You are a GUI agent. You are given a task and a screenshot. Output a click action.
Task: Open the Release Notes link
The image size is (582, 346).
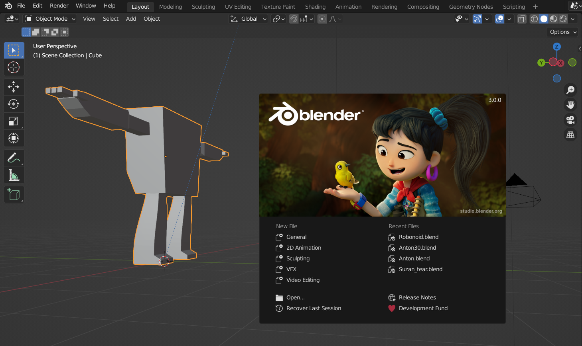click(412, 297)
